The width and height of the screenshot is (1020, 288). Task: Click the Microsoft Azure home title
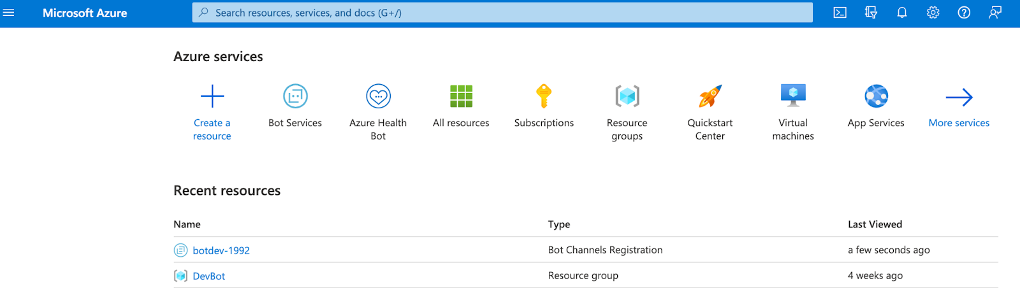[x=85, y=13]
